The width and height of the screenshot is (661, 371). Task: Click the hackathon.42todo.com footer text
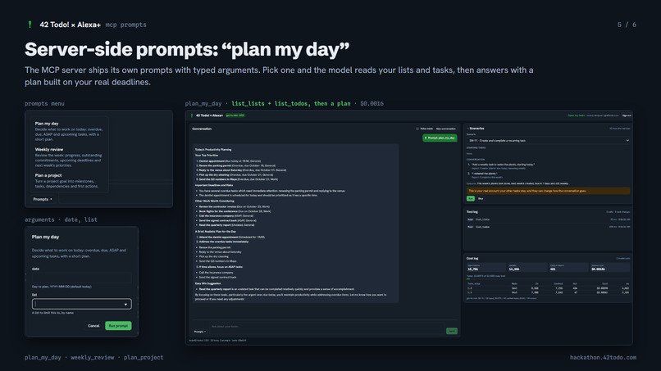point(604,358)
